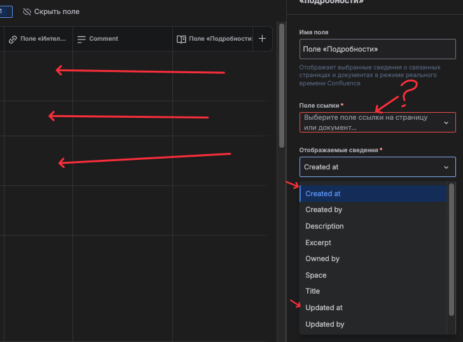
Task: Click the link icon in Поле «Интел...» column
Action: 13,39
